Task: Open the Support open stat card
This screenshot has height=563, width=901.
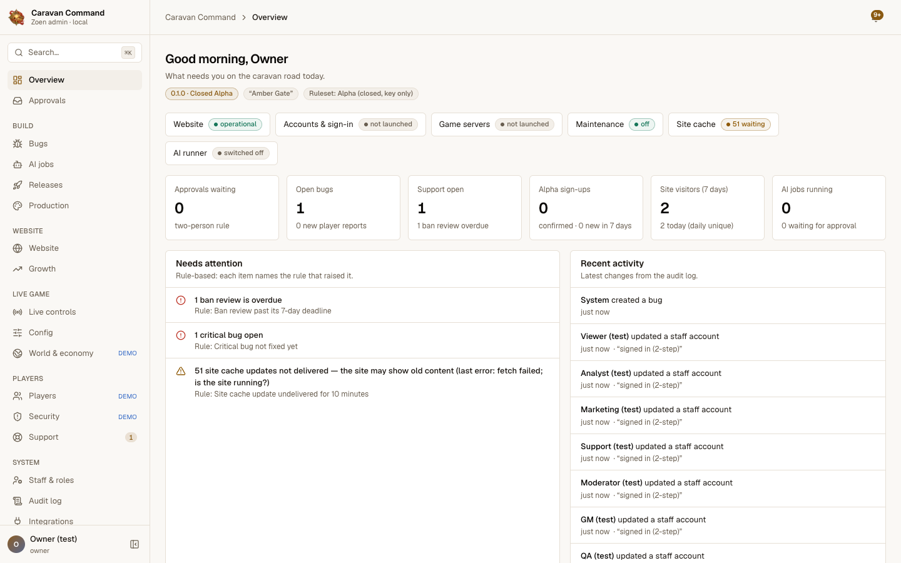Action: 465,208
